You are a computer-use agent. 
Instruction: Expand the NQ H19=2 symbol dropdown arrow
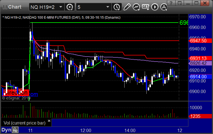point(61,7)
